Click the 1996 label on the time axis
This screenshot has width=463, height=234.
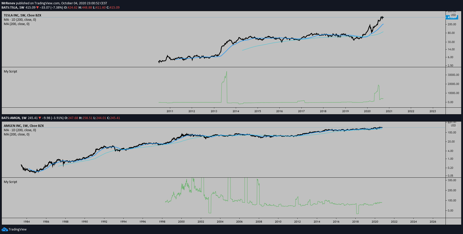point(143,222)
